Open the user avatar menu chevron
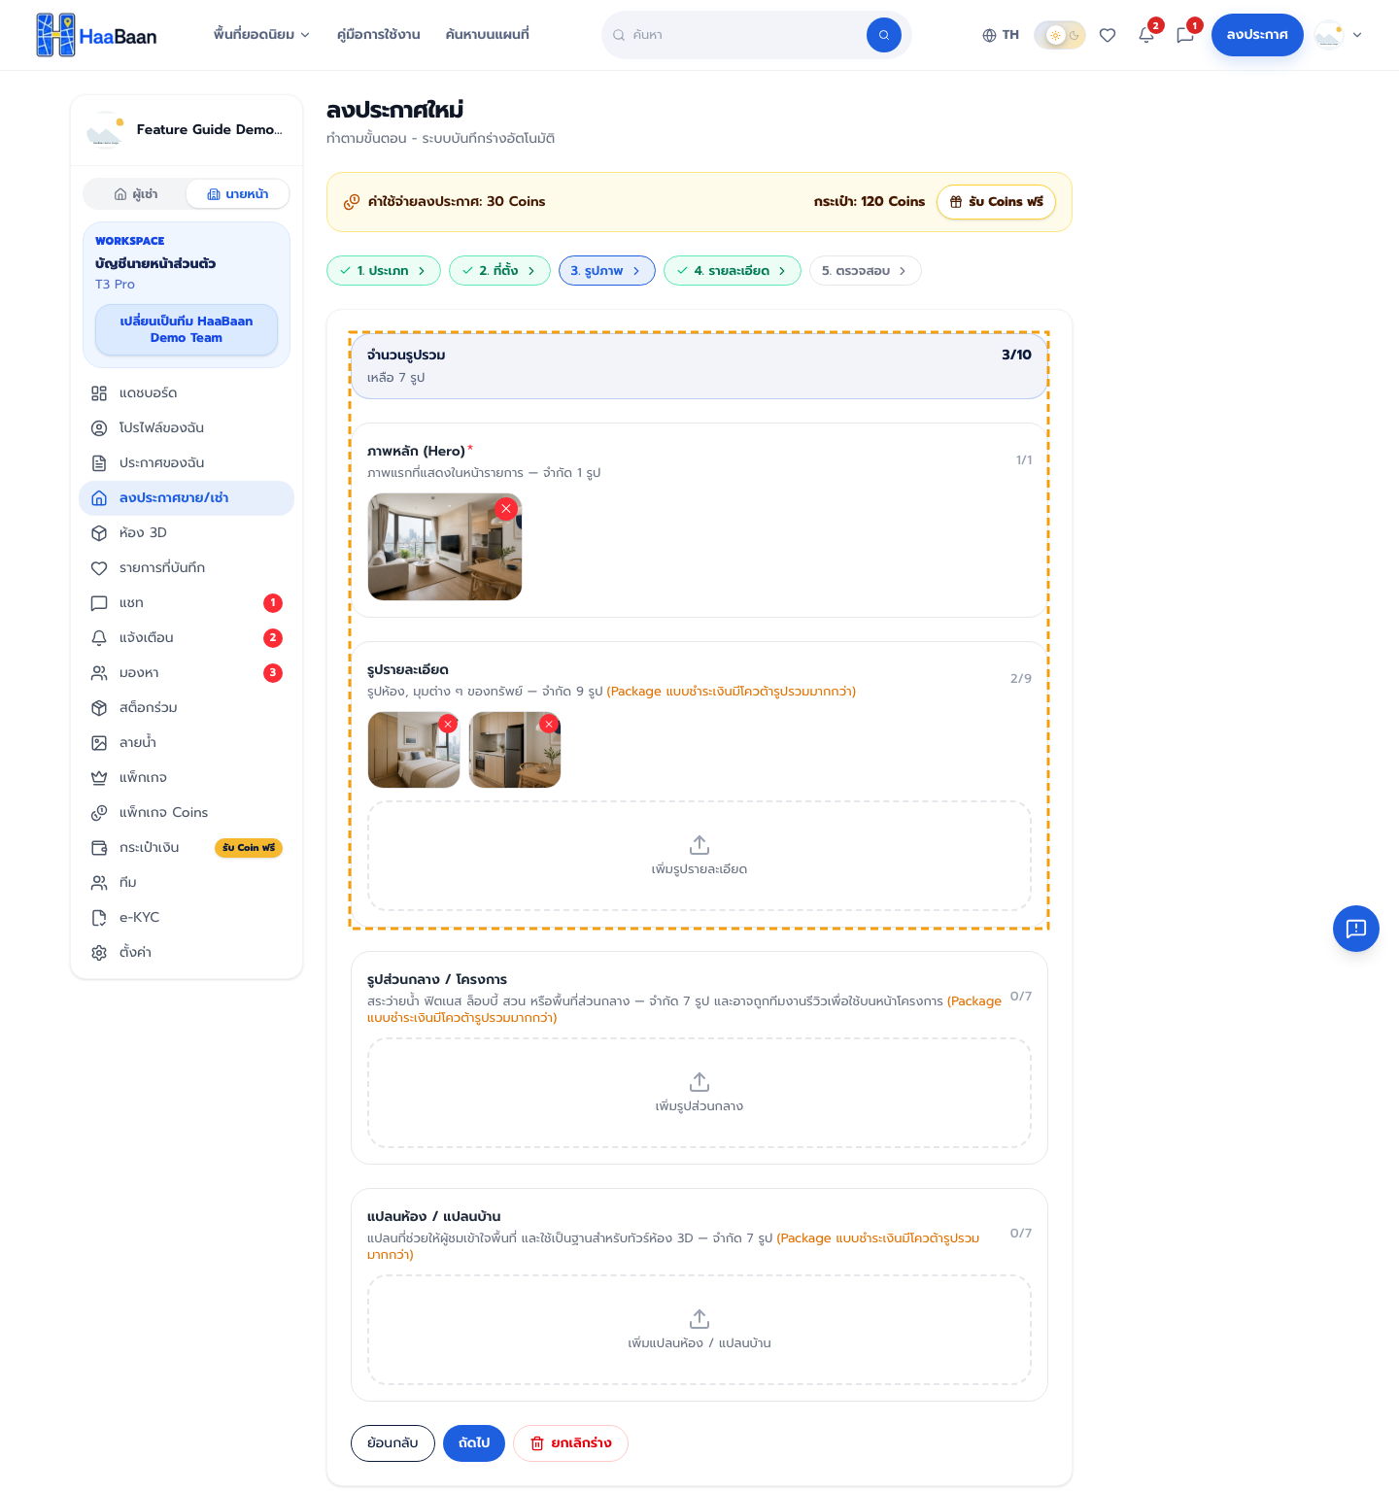 point(1357,35)
